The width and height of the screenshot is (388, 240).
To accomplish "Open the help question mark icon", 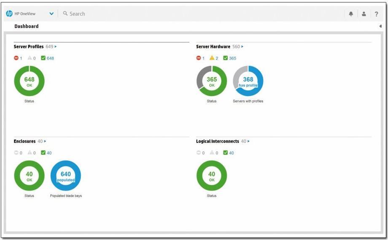I will pos(377,14).
